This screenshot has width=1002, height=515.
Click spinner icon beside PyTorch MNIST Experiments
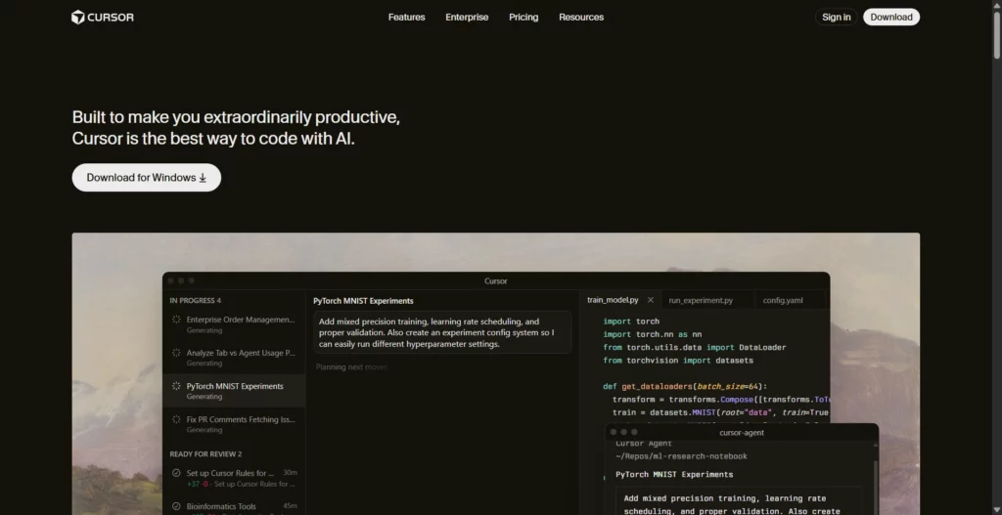point(176,385)
